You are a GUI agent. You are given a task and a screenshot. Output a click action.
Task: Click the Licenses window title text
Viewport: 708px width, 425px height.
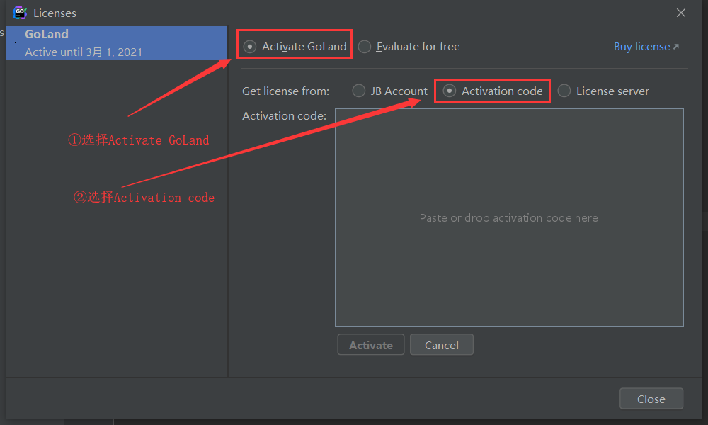(x=55, y=13)
